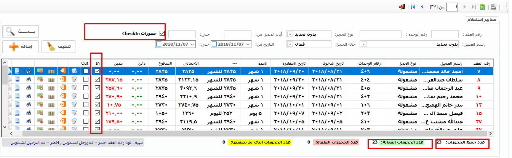Export the list to Excel
This screenshot has height=158, width=512.
pos(482,7)
